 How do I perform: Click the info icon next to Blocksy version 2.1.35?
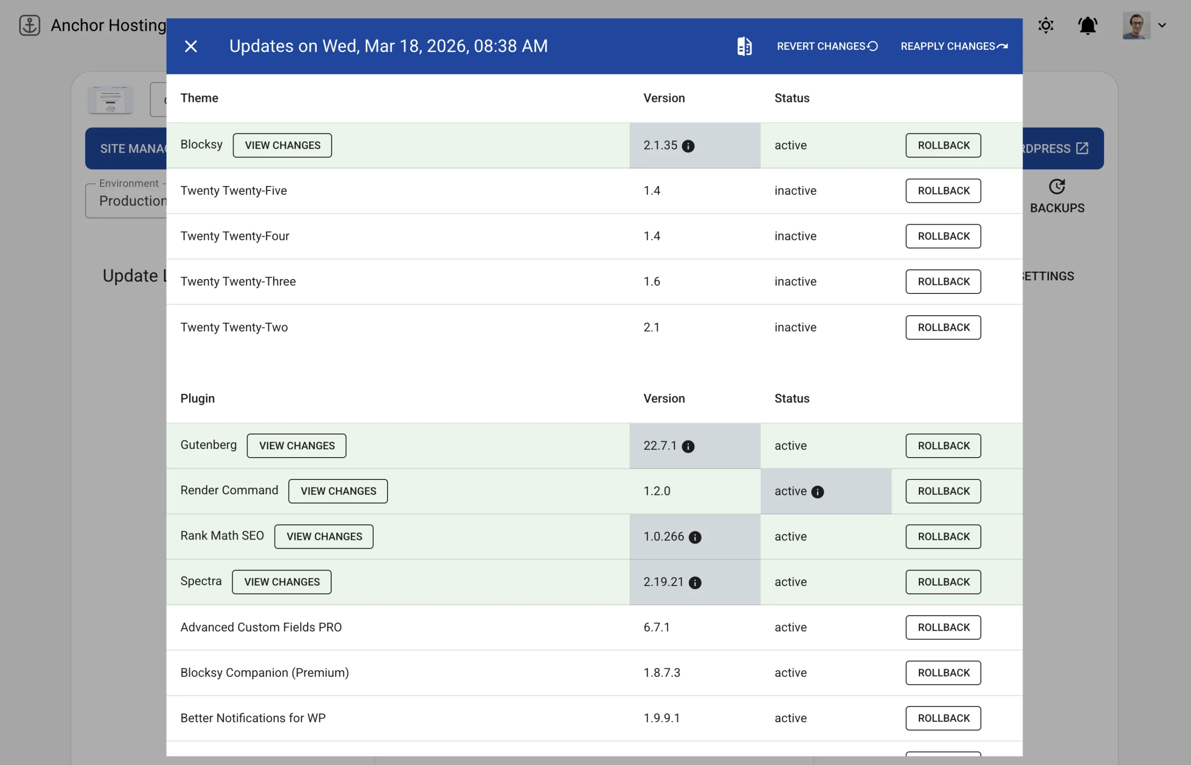(688, 146)
